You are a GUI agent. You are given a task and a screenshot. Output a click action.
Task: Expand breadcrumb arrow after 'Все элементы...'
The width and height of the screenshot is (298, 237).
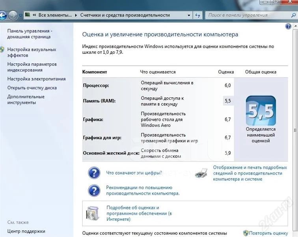point(76,15)
